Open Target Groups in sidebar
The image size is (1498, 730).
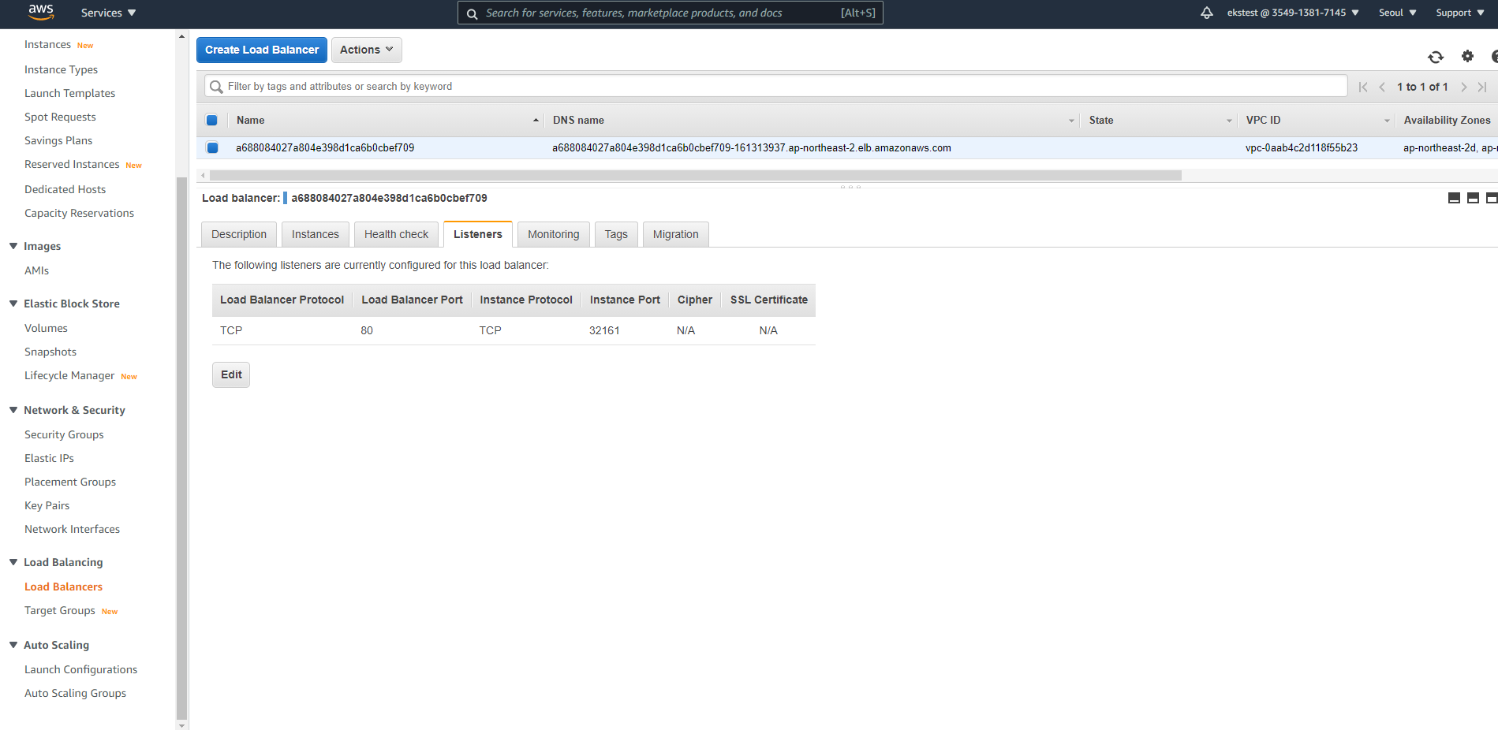pos(60,610)
